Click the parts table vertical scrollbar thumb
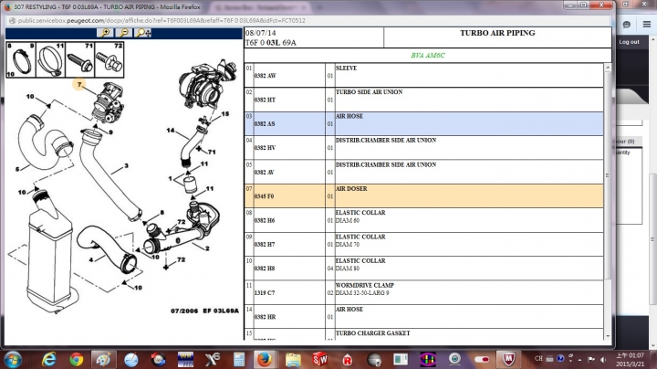 [608, 175]
